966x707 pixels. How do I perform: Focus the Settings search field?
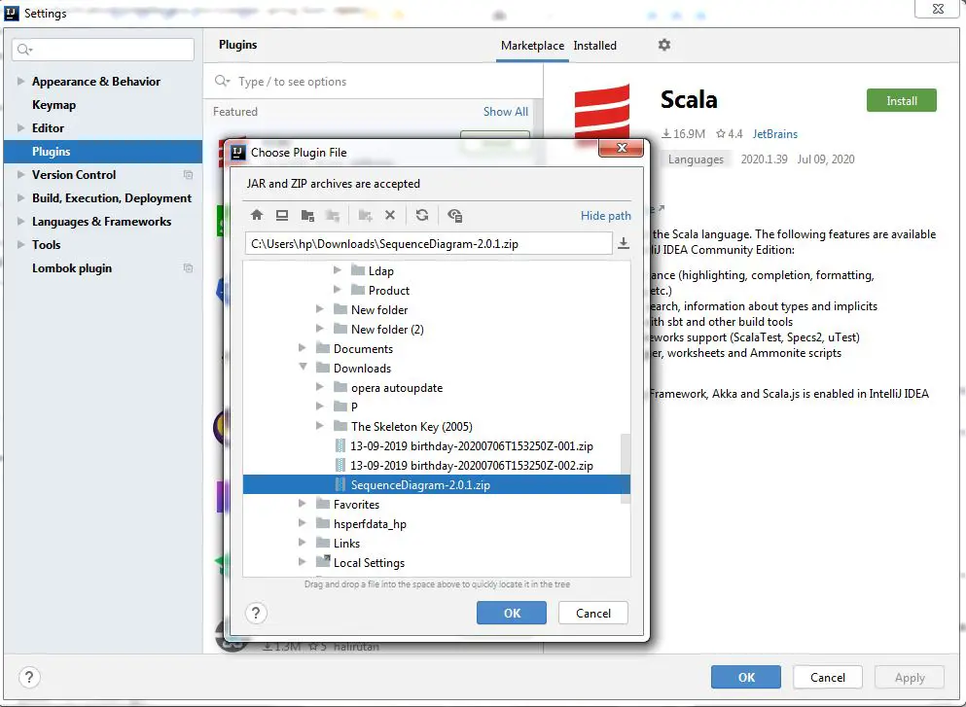point(103,50)
